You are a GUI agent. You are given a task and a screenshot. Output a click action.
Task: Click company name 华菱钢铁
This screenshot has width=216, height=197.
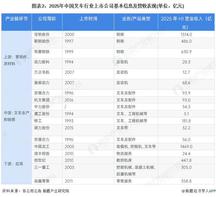[42, 52]
